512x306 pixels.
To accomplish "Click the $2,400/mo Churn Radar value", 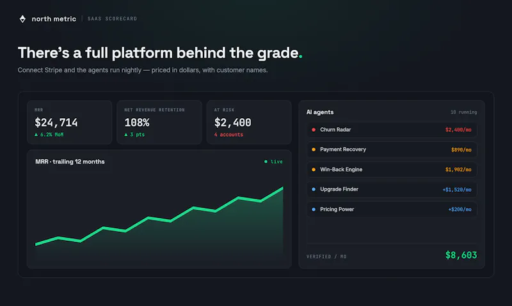I will (458, 130).
